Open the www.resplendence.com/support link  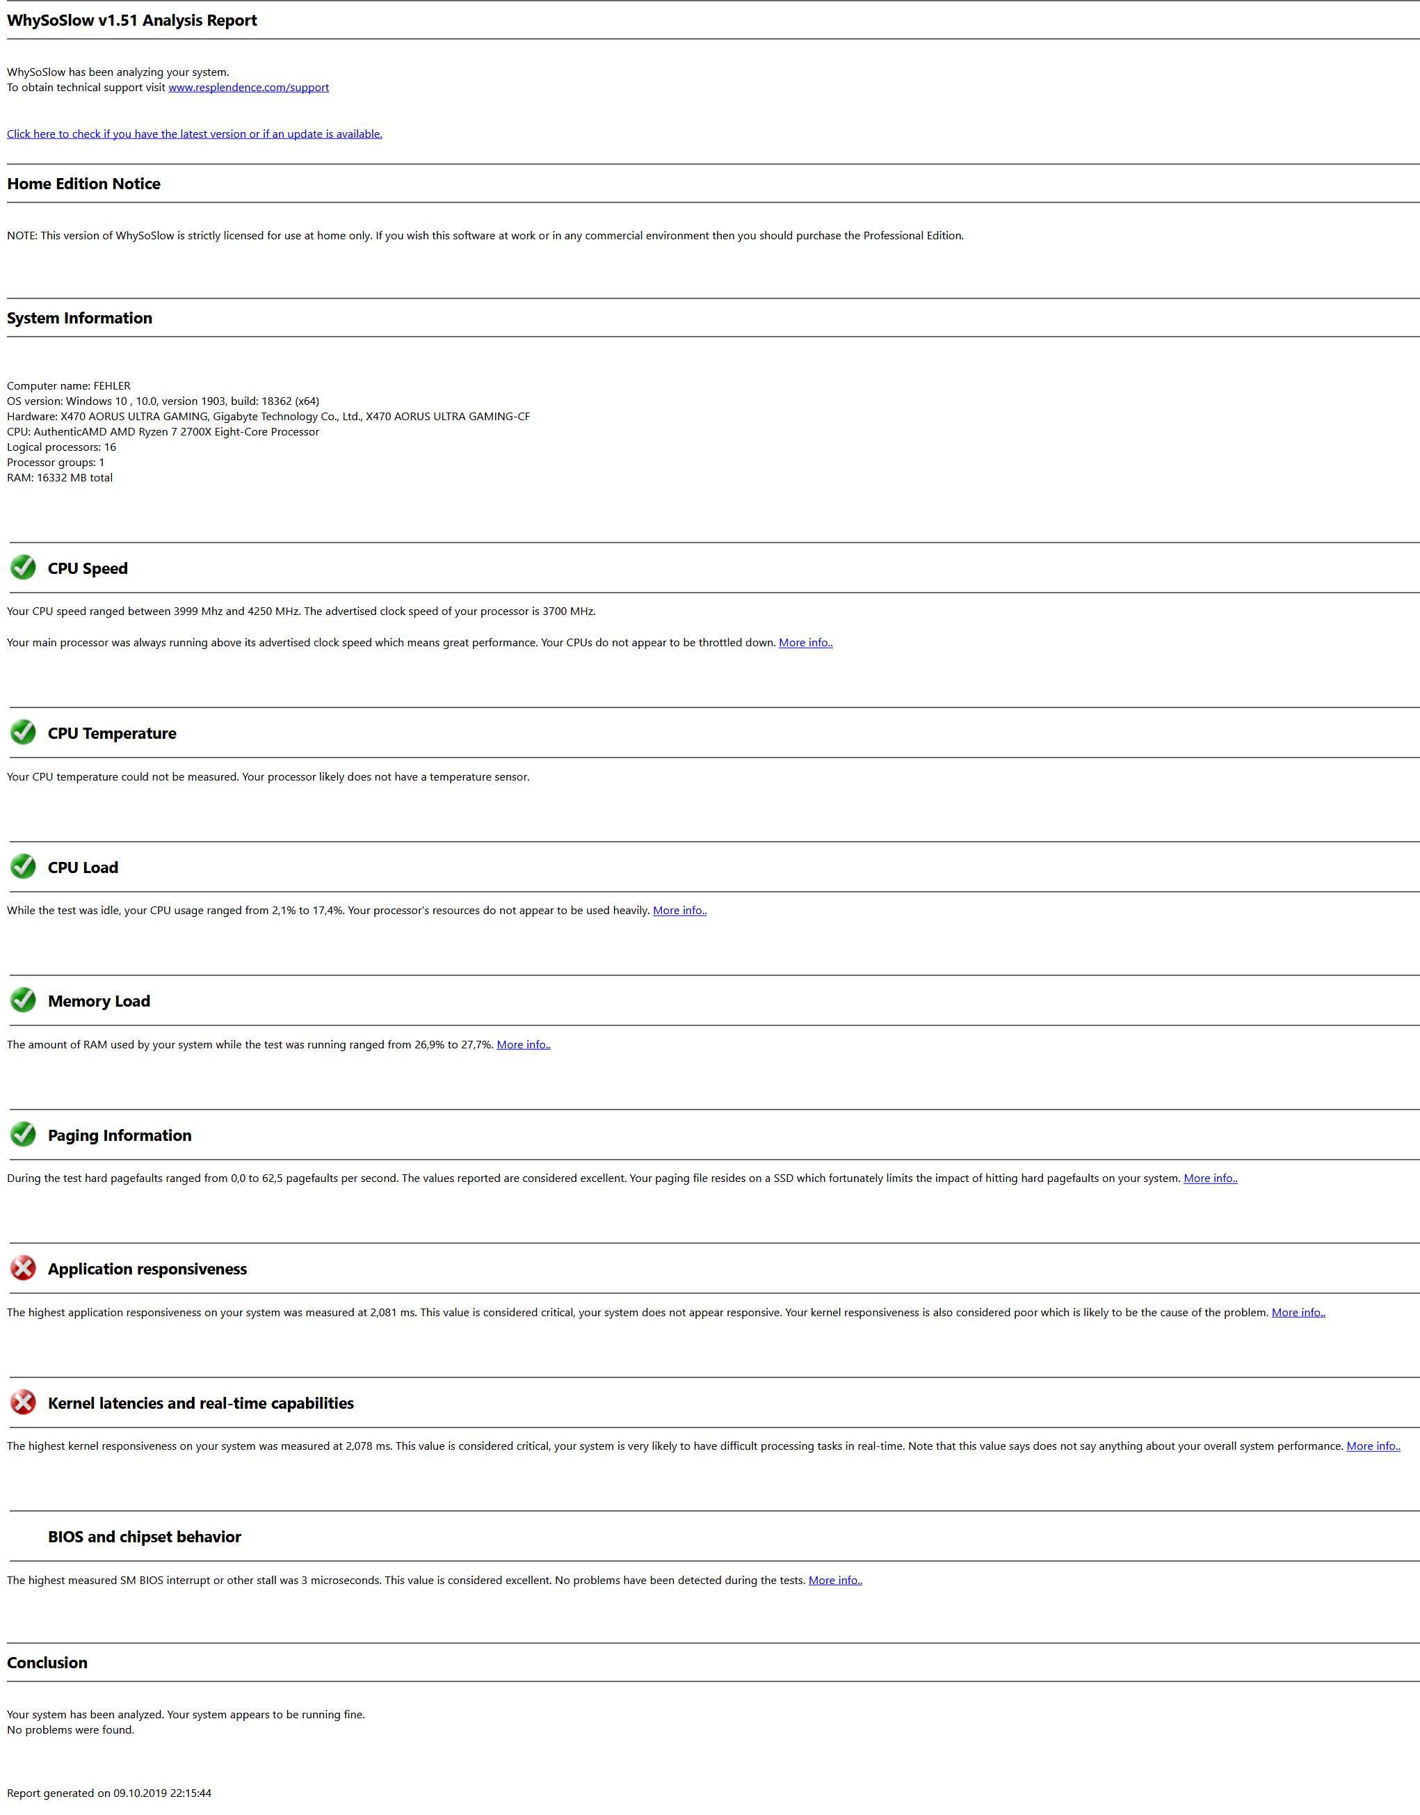(248, 88)
